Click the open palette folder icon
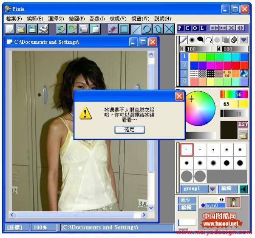 pos(243,135)
